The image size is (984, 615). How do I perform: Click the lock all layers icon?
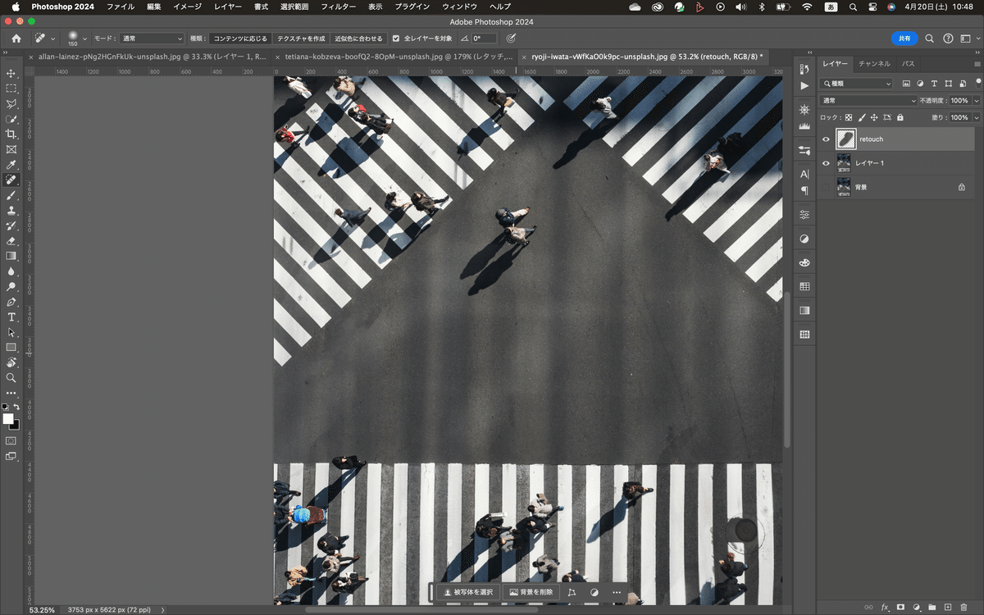(x=900, y=117)
